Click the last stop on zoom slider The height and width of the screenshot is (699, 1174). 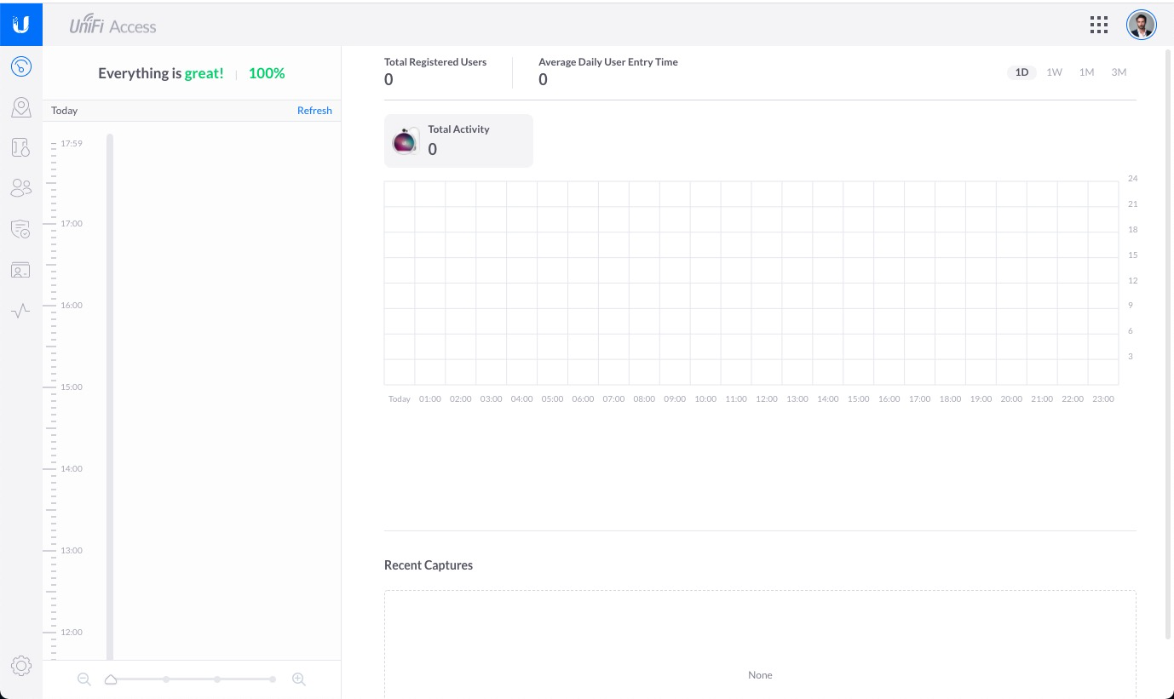click(x=273, y=679)
